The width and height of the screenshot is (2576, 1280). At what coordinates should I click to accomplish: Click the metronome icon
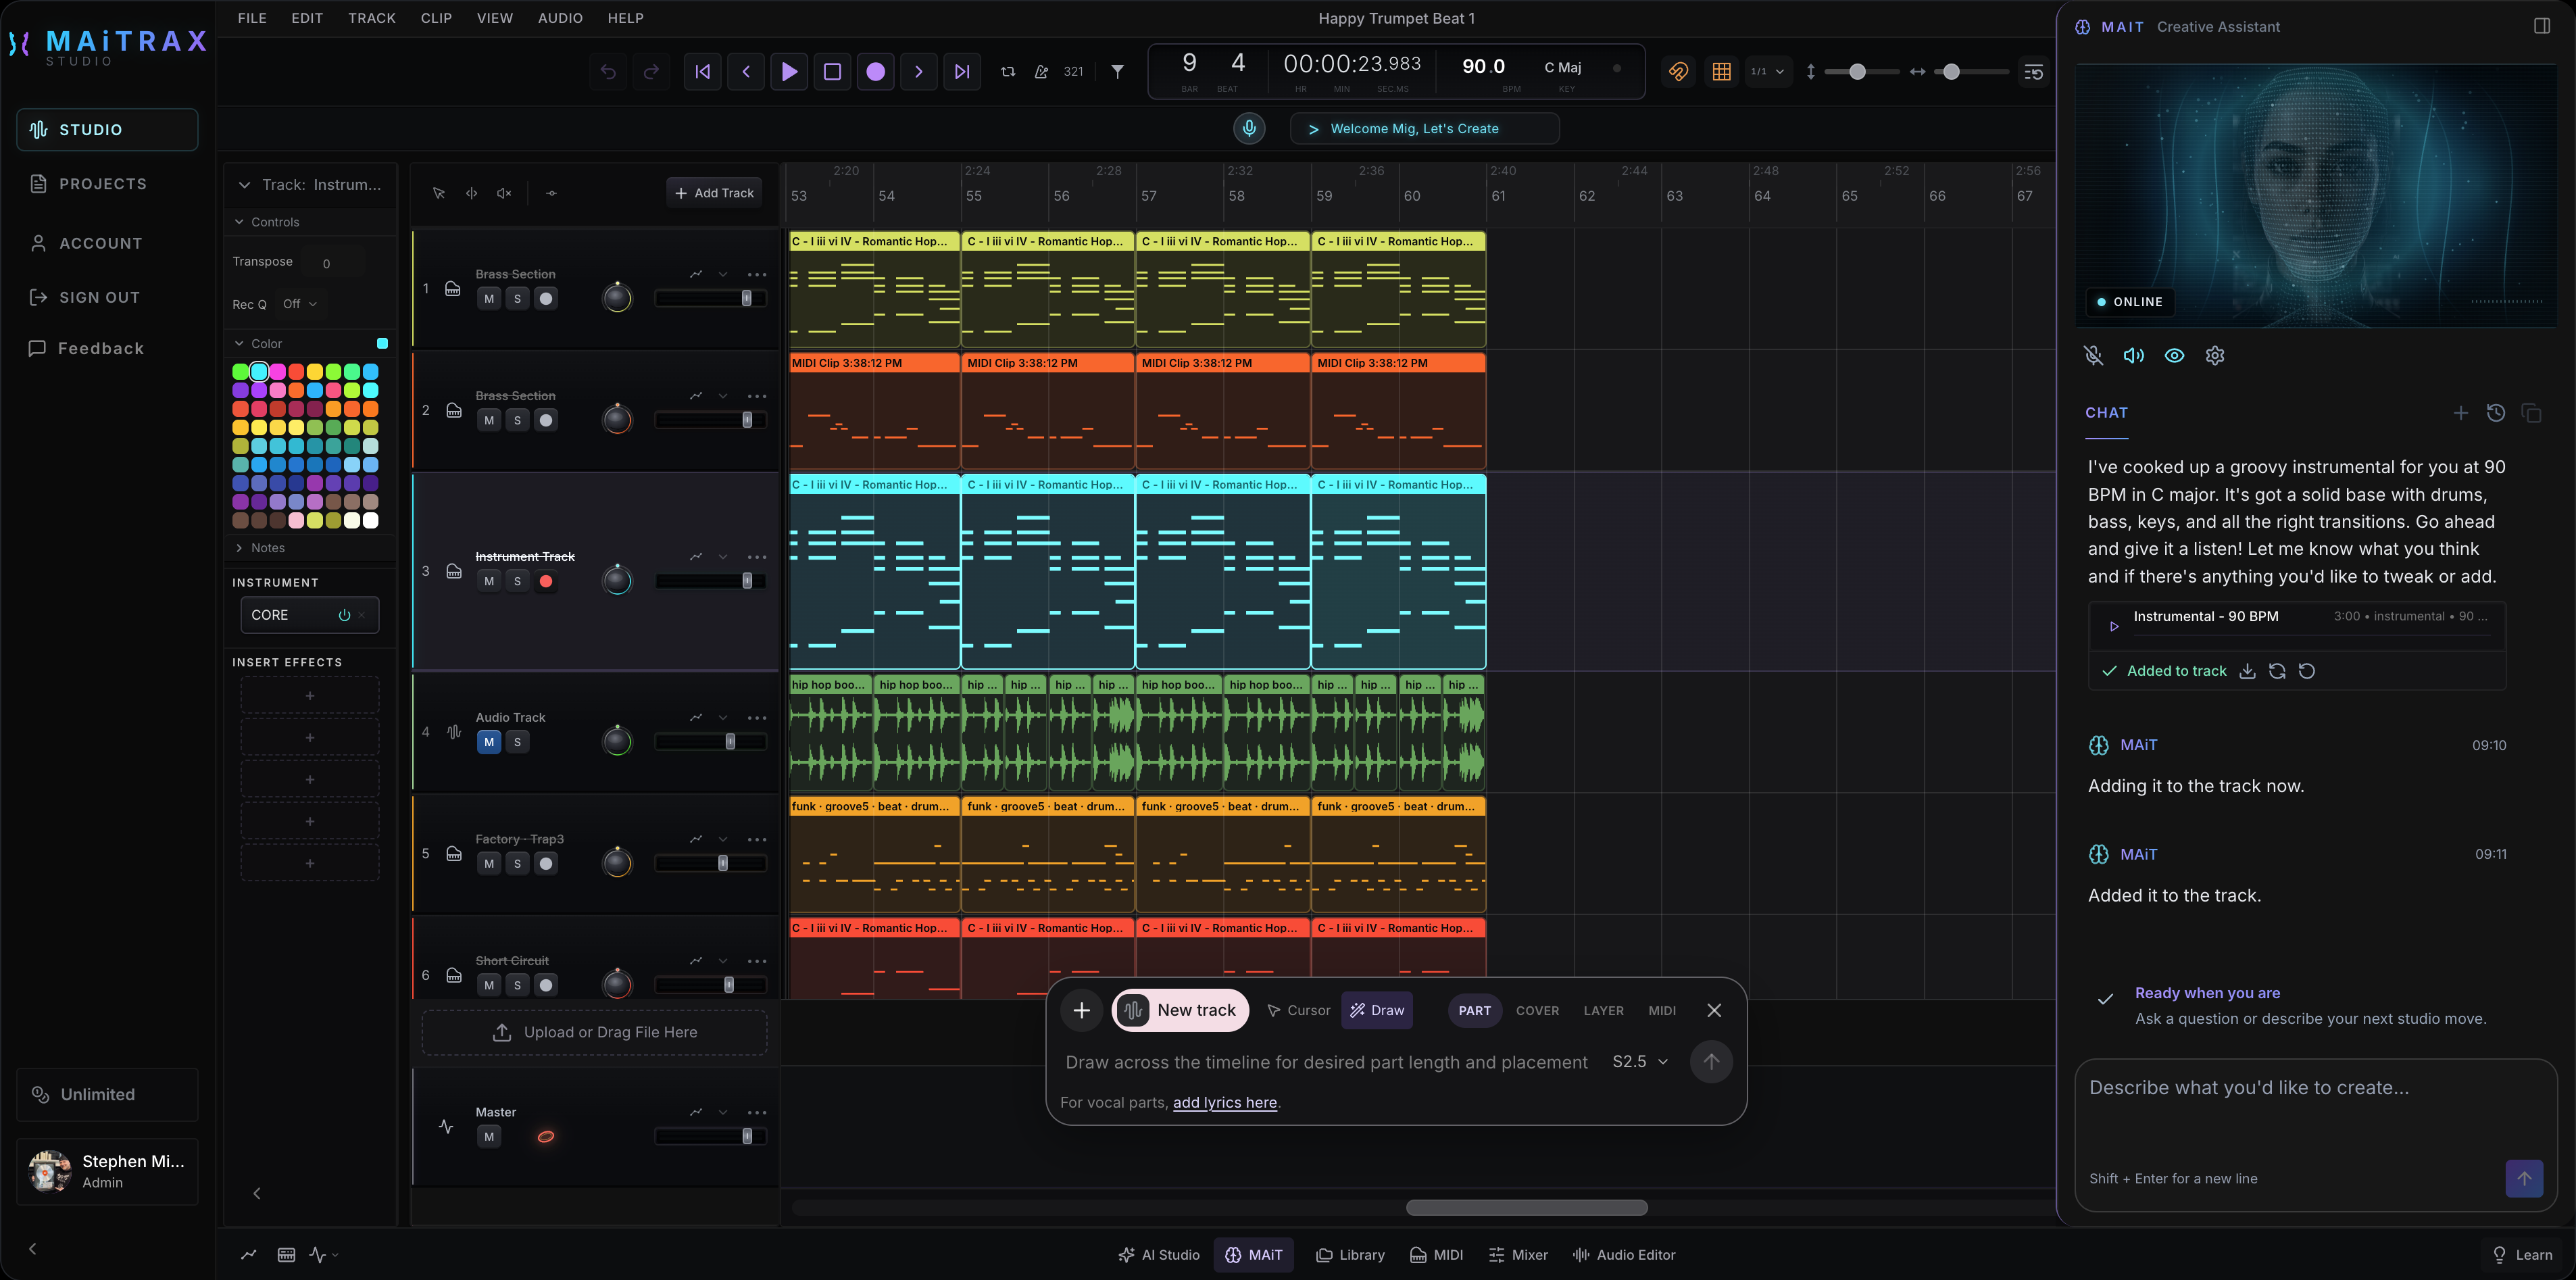click(1041, 71)
